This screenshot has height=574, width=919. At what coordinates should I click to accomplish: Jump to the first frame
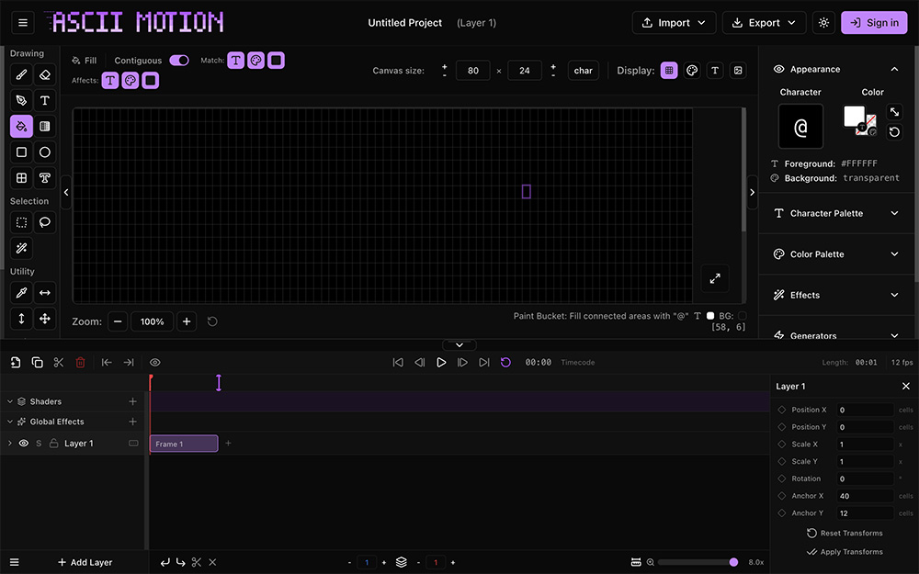point(398,363)
